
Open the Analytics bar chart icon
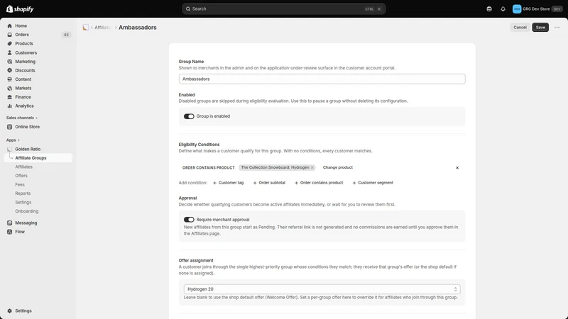[x=9, y=106]
